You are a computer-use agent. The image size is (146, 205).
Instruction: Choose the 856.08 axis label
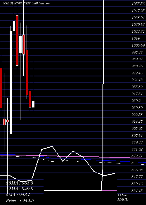click(x=137, y=170)
